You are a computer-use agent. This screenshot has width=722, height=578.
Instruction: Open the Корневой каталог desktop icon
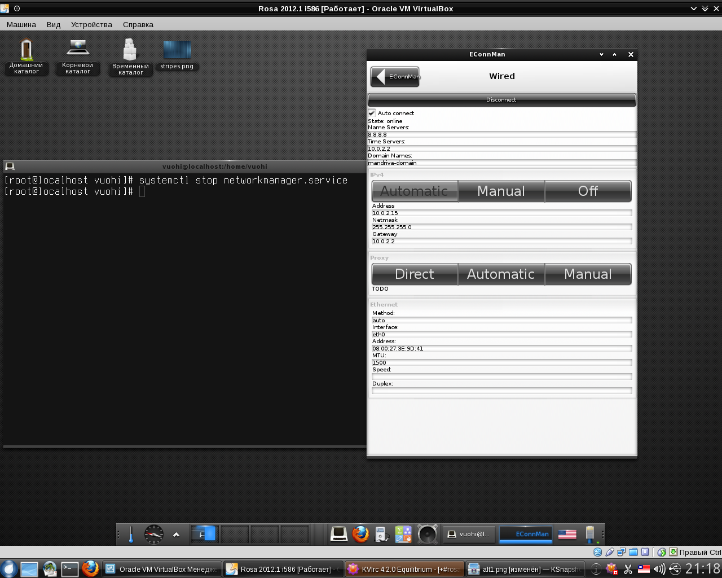[78, 56]
